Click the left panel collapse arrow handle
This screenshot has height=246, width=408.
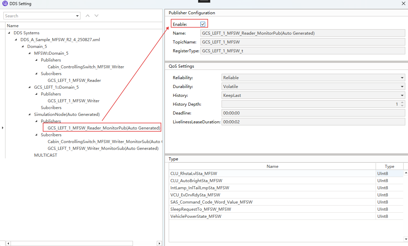[x=3, y=128]
